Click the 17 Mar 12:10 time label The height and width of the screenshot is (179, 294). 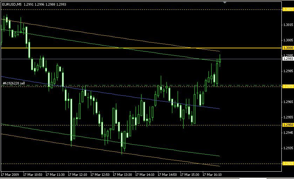tap(77, 175)
